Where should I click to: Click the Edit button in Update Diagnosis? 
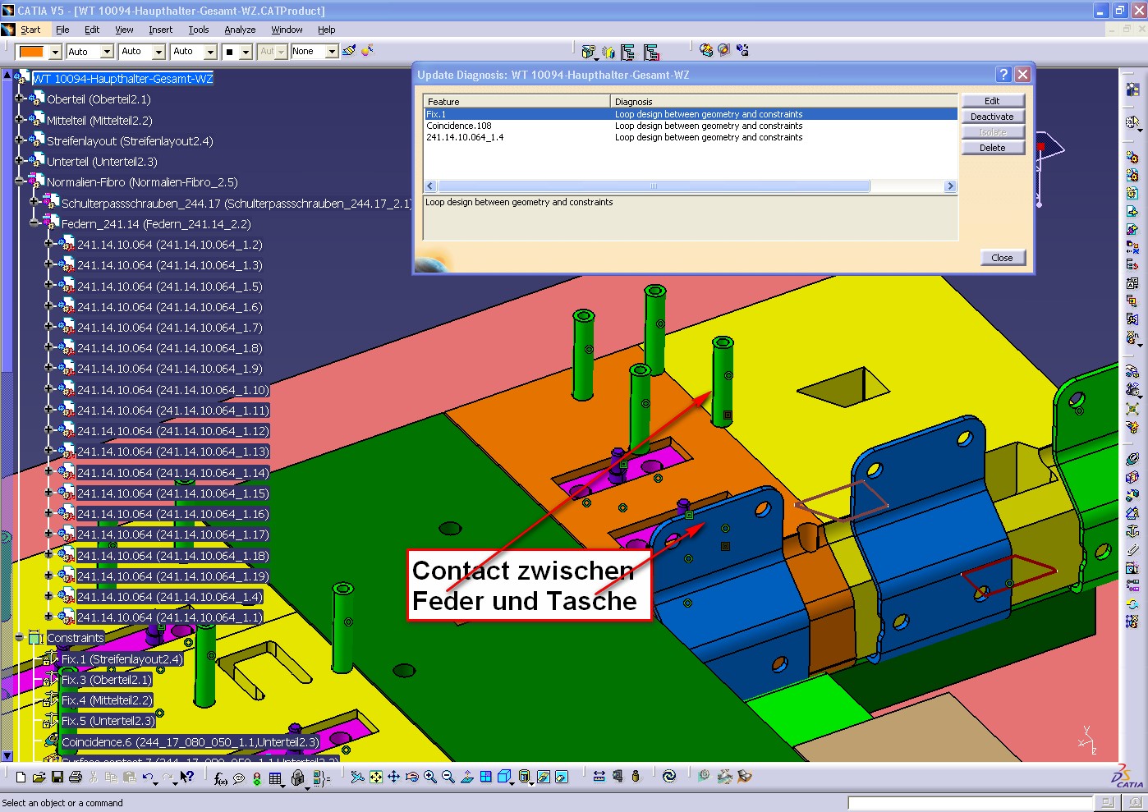click(x=992, y=101)
